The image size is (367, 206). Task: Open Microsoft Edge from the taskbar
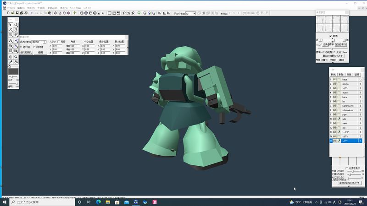98,202
